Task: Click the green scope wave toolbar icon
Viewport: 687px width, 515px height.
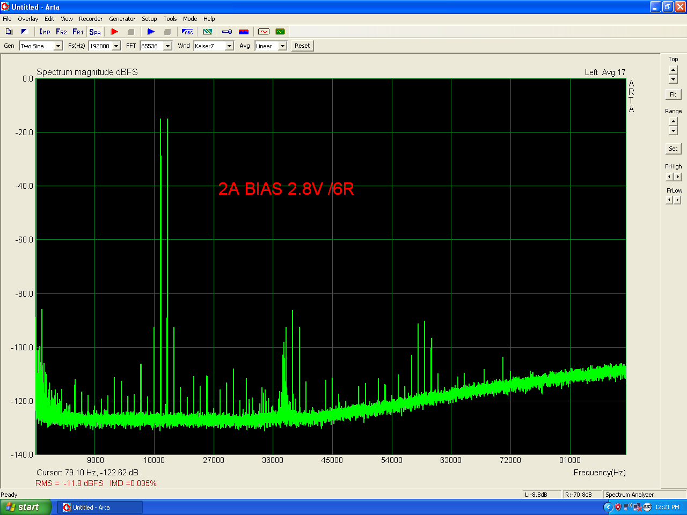Action: pyautogui.click(x=280, y=32)
